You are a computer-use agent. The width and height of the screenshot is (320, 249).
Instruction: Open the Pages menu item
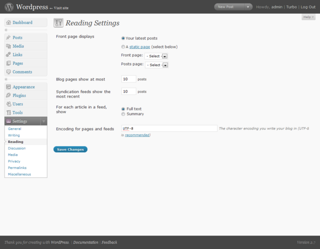click(x=18, y=63)
